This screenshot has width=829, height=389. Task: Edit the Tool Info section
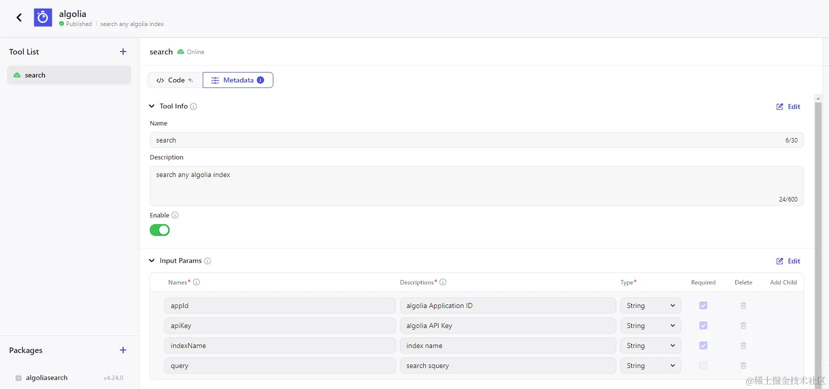(x=788, y=106)
